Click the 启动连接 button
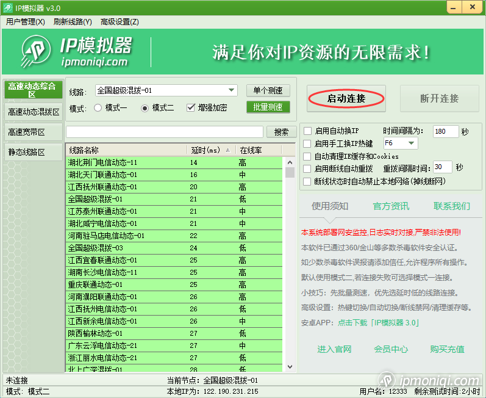 (346, 98)
